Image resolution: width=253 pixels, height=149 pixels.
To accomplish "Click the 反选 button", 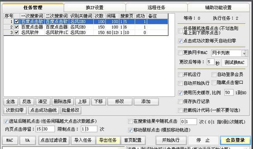I will (x=27, y=102).
